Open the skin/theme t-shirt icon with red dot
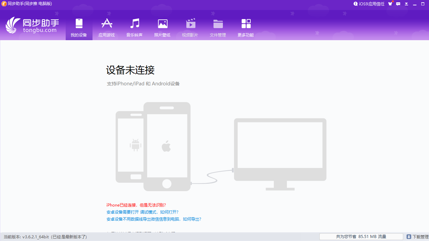 pos(390,4)
